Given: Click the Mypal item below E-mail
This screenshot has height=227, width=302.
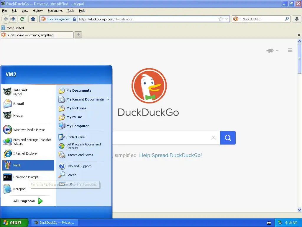Looking at the screenshot, I should point(28,116).
